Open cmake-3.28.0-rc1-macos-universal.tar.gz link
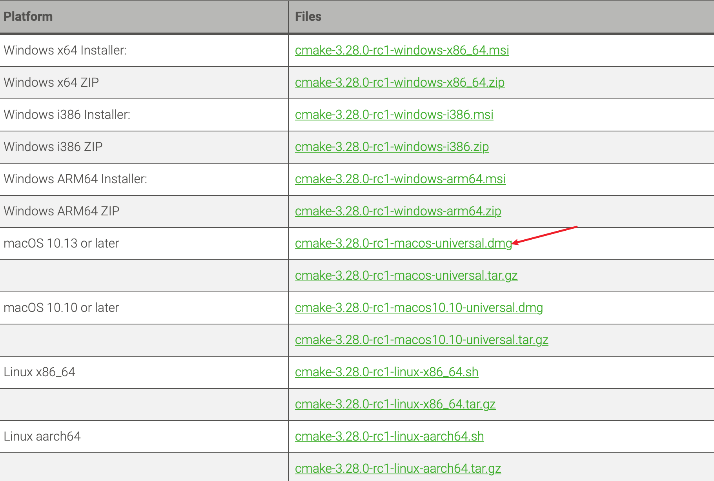The image size is (714, 481). tap(406, 275)
